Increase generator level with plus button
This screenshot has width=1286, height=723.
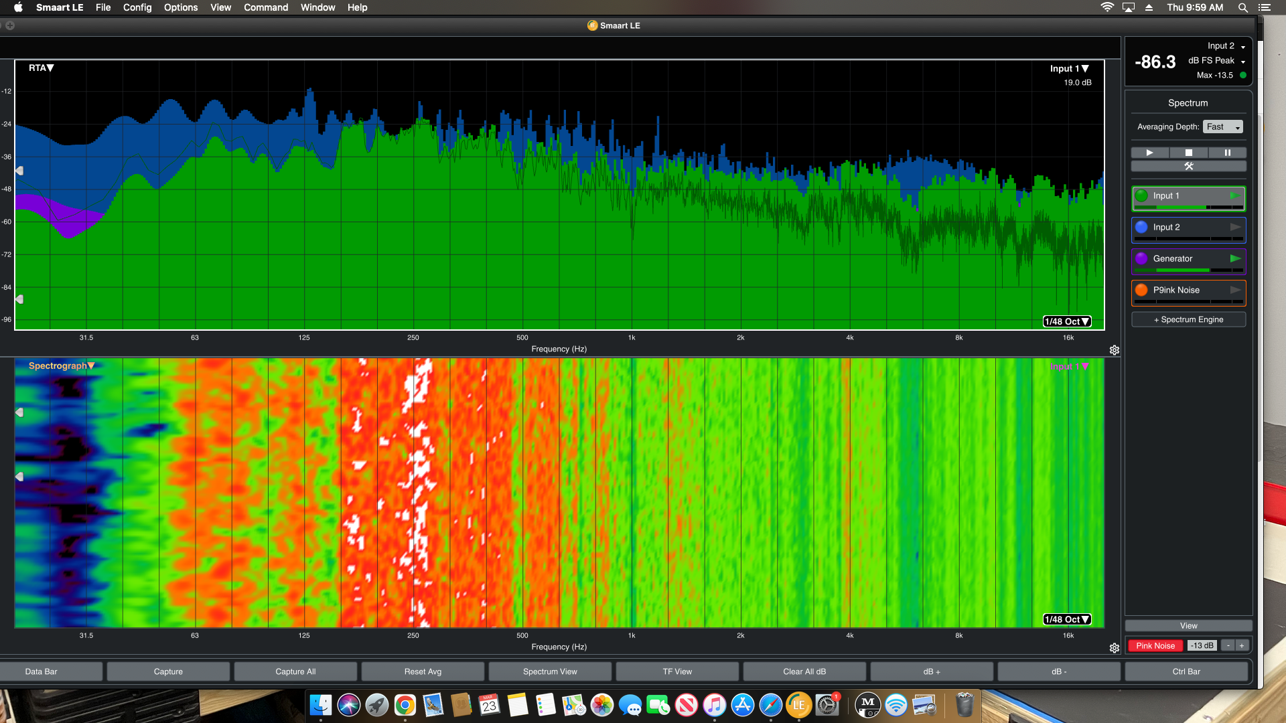coord(1242,646)
